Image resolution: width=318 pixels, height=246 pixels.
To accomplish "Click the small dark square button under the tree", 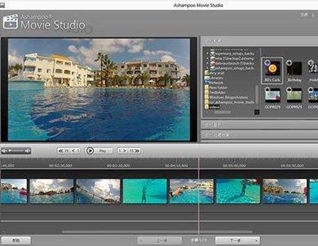I will coord(257,112).
